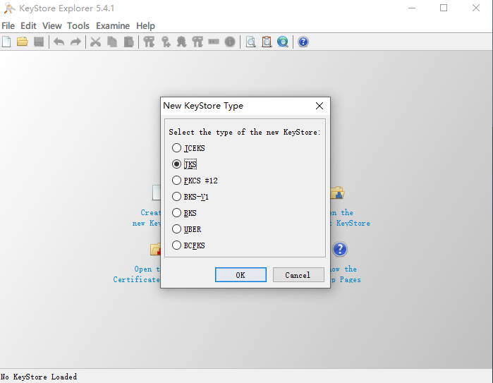
Task: Click the Examine File magnifier toolbar icon
Action: (x=250, y=42)
